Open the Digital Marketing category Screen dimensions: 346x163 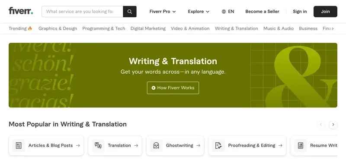pyautogui.click(x=148, y=28)
